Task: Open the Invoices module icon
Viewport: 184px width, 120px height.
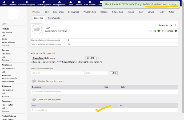Action: pyautogui.click(x=79, y=2)
